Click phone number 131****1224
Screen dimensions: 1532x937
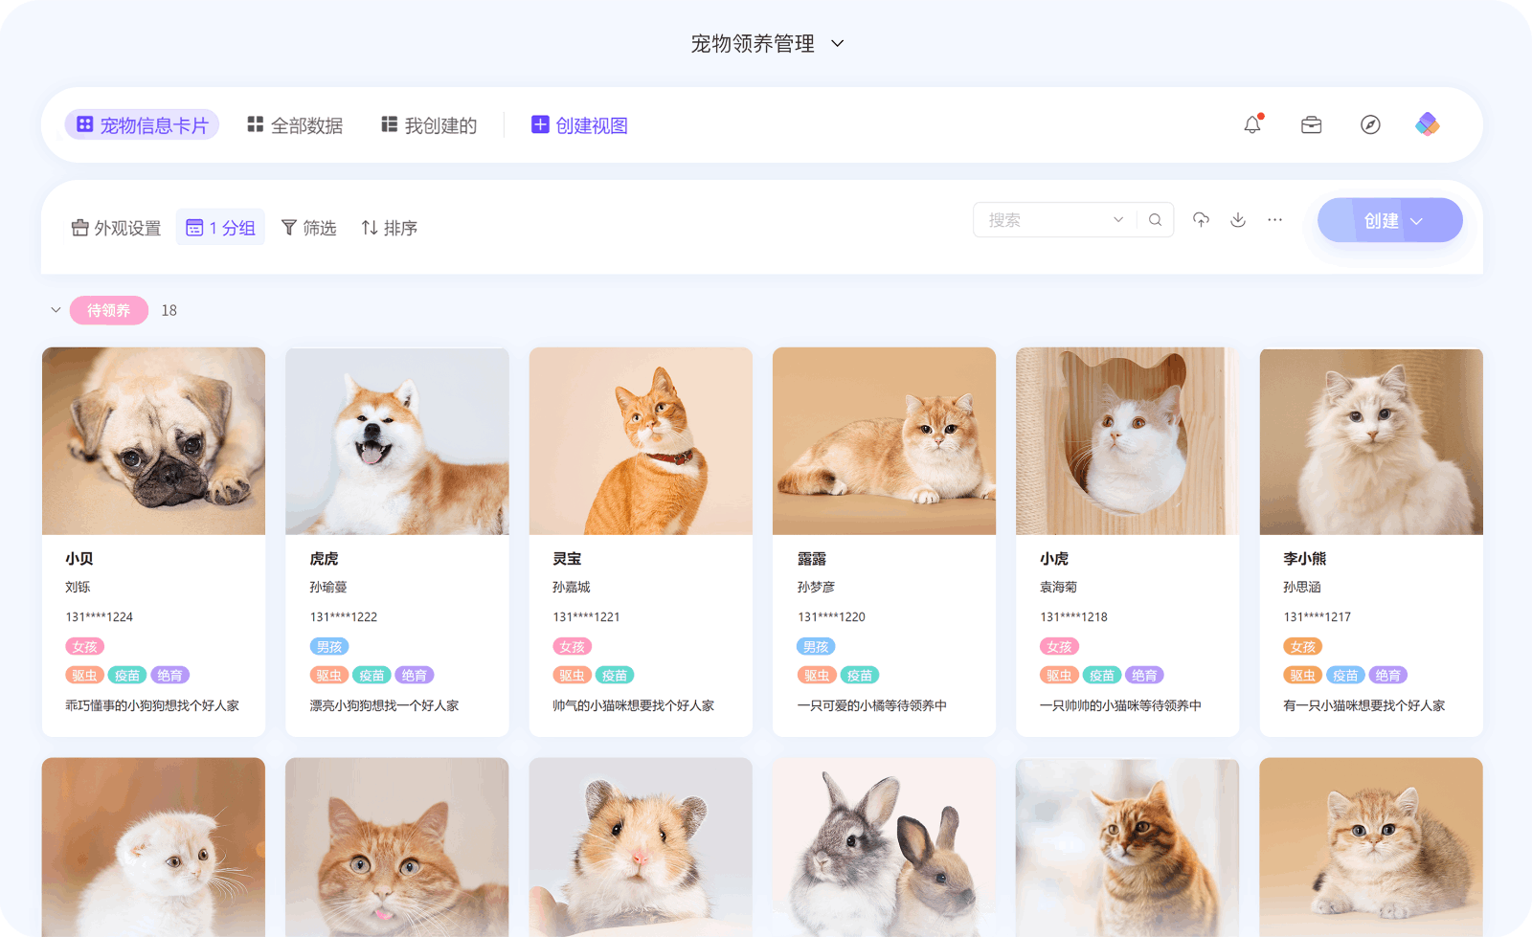(x=100, y=617)
